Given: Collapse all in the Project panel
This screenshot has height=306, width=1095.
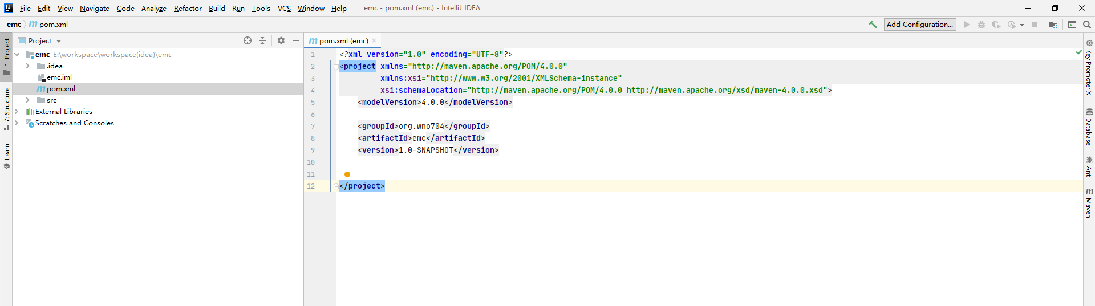Looking at the screenshot, I should (x=262, y=40).
